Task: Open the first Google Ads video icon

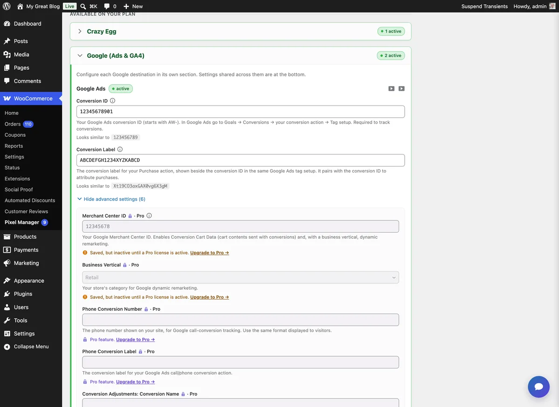Action: pyautogui.click(x=391, y=88)
